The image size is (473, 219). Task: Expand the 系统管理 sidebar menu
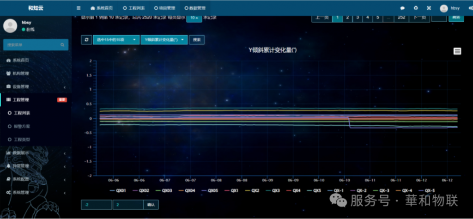coord(36,193)
